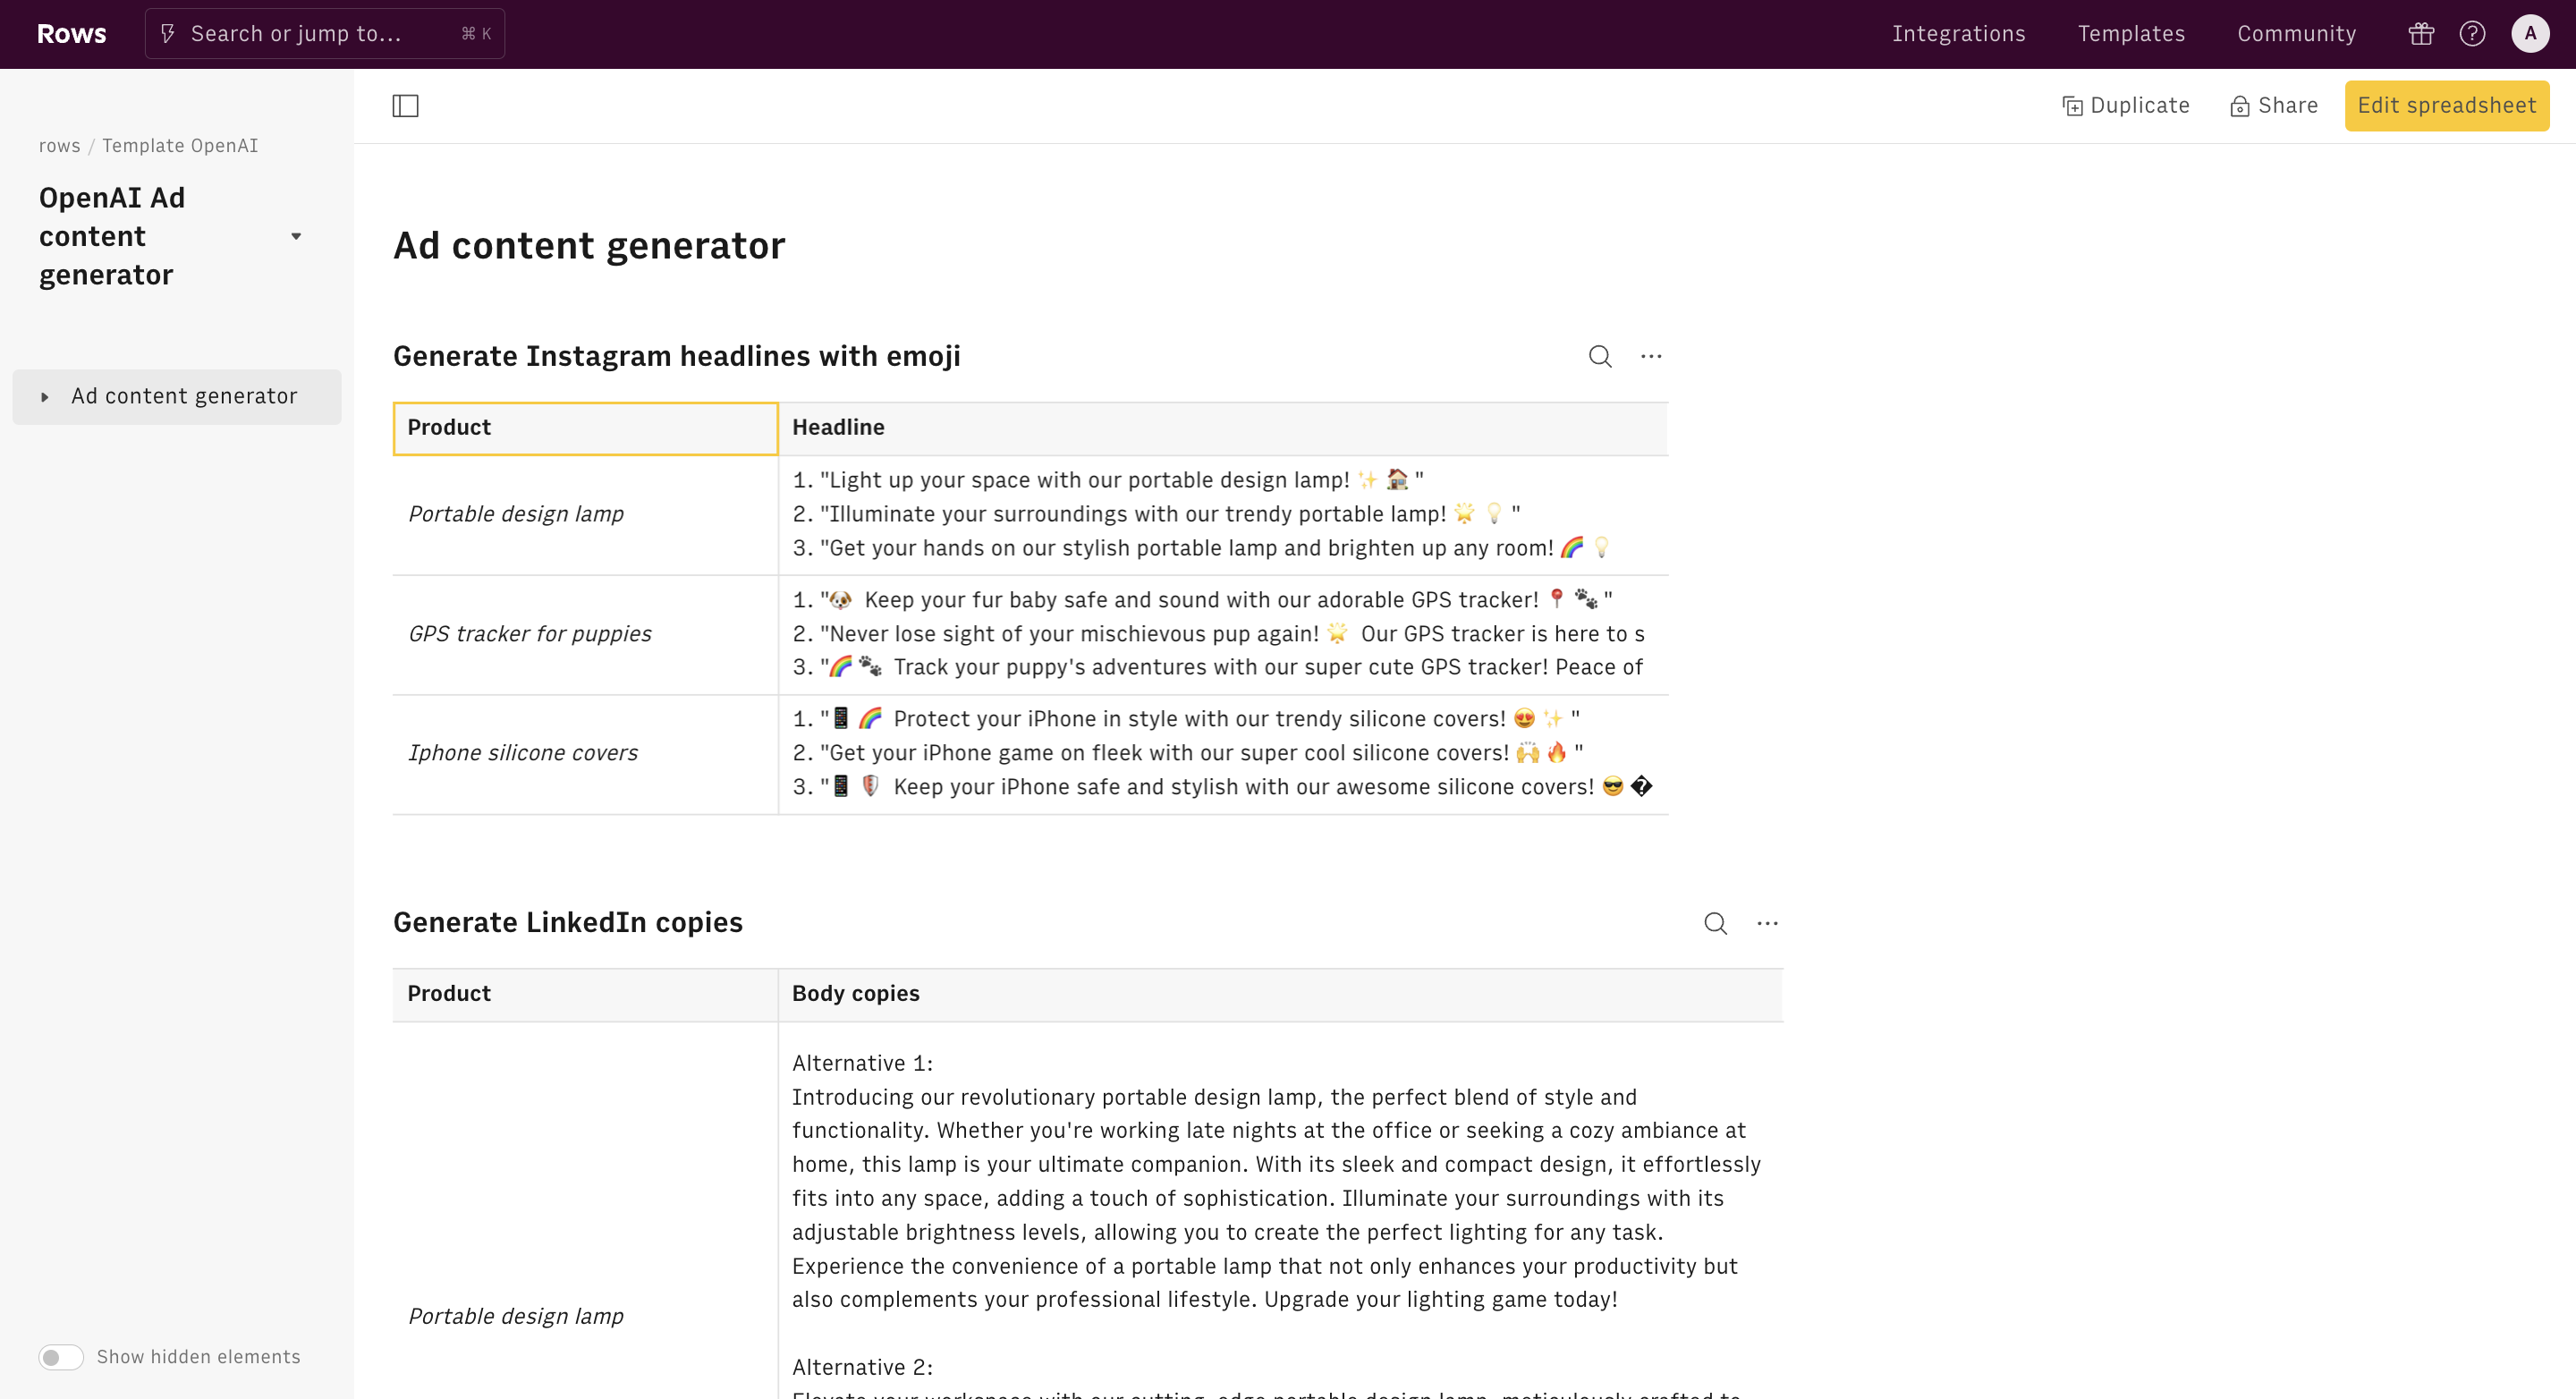Open the Templates menu
Viewport: 2576px width, 1399px height.
click(2131, 34)
